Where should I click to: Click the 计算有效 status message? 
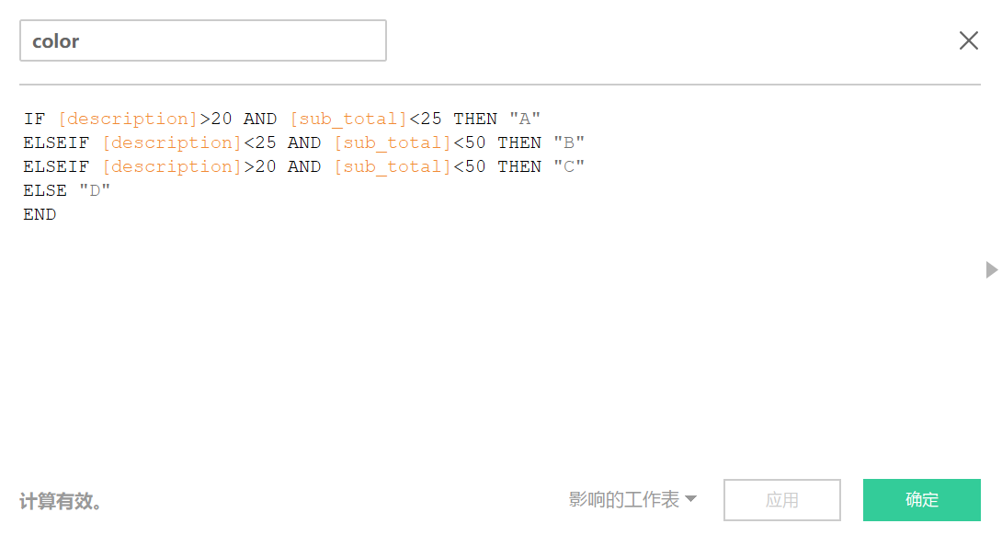(x=62, y=502)
